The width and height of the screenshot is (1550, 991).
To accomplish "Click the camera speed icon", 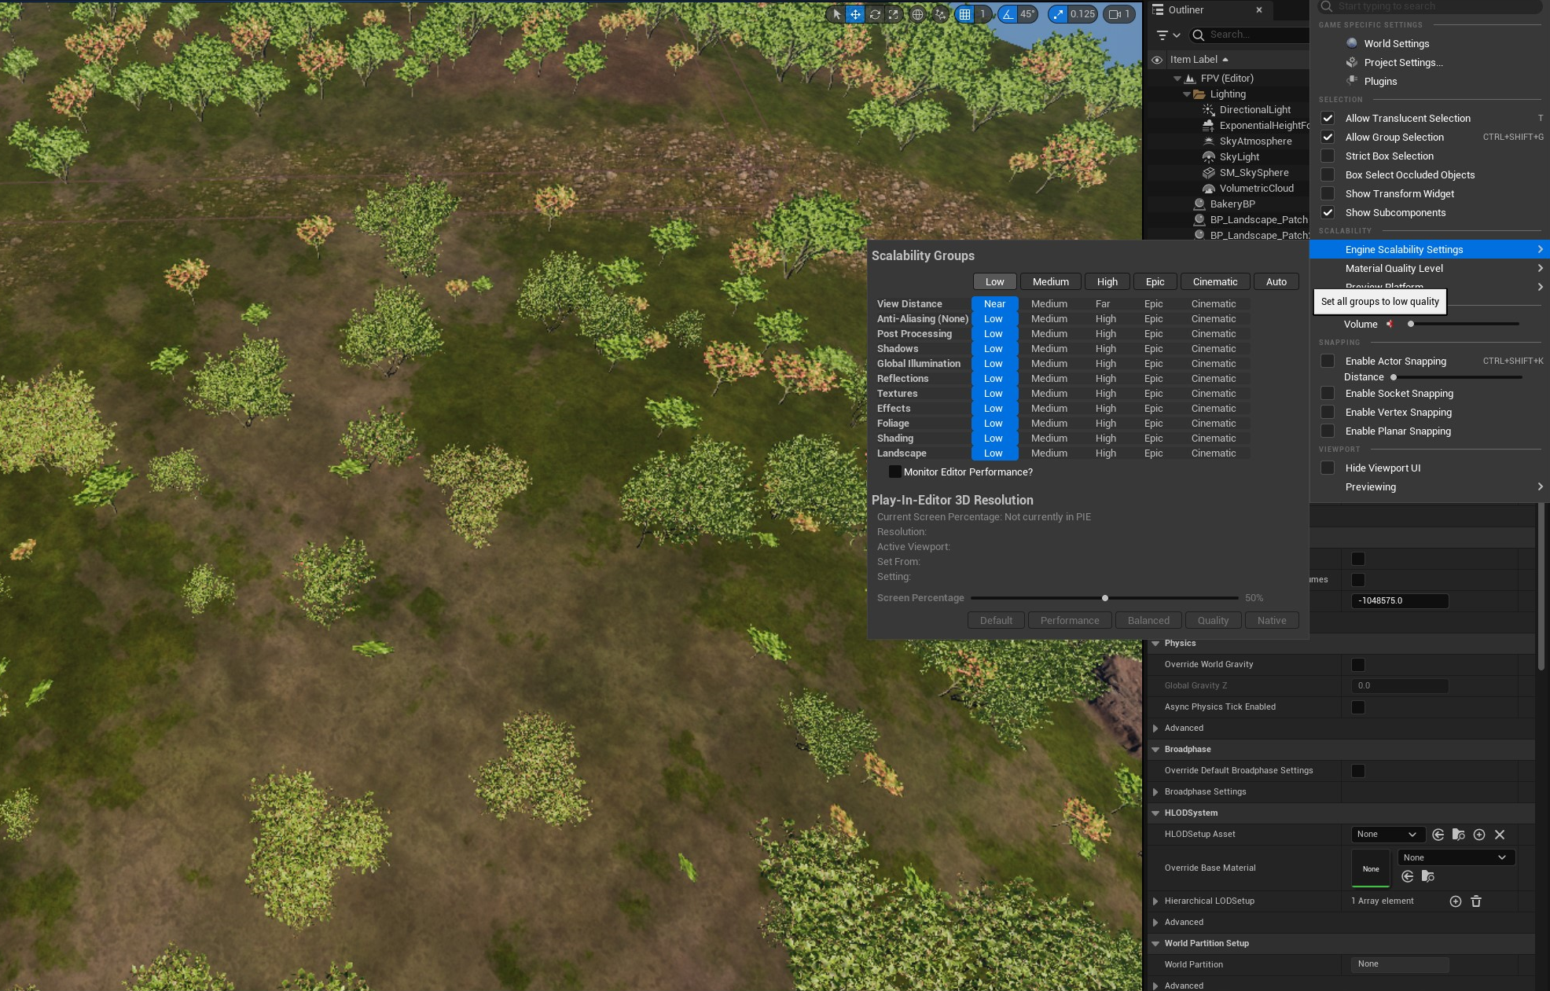I will pyautogui.click(x=1115, y=14).
